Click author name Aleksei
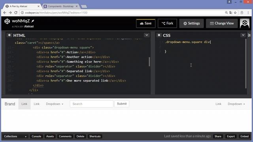Viewport: 253px width, 142px height. click(29, 26)
